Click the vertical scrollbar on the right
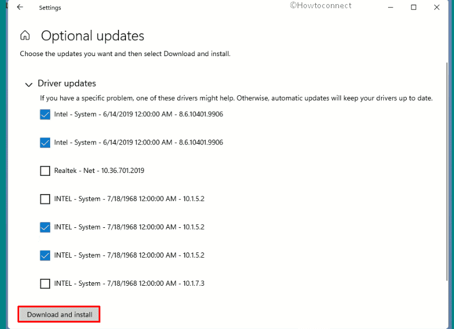Viewport: 454px width, 329px height. tap(447, 171)
